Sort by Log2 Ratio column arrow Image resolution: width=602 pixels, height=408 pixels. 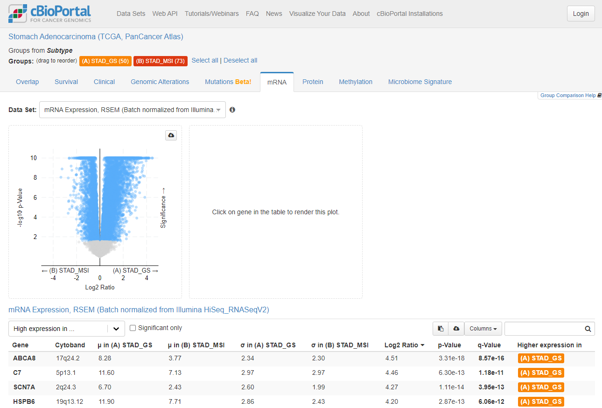422,345
